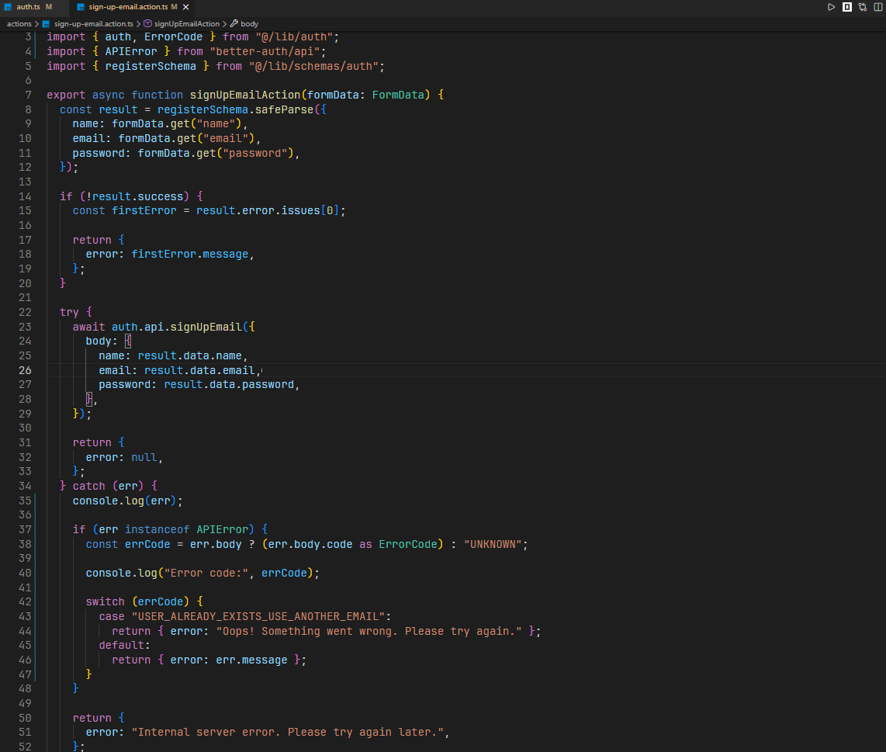Click formData.get("password") on line 11
The width and height of the screenshot is (886, 752).
215,153
